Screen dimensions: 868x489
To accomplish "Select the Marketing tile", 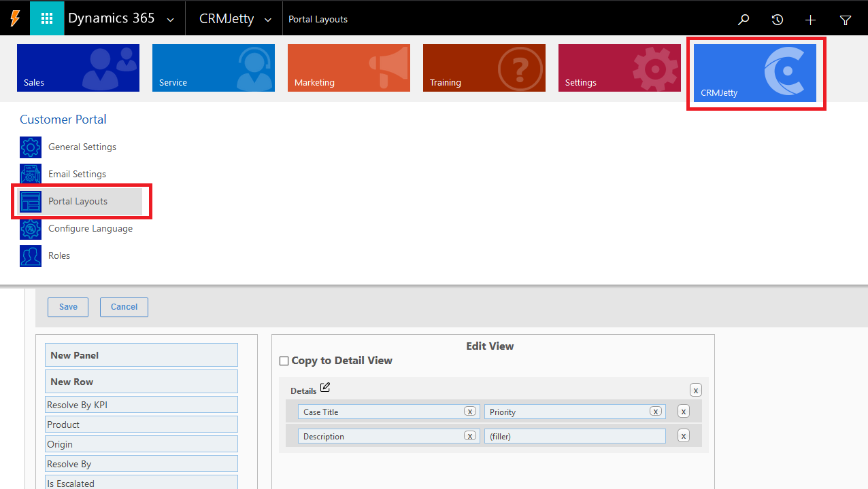I will [x=349, y=68].
